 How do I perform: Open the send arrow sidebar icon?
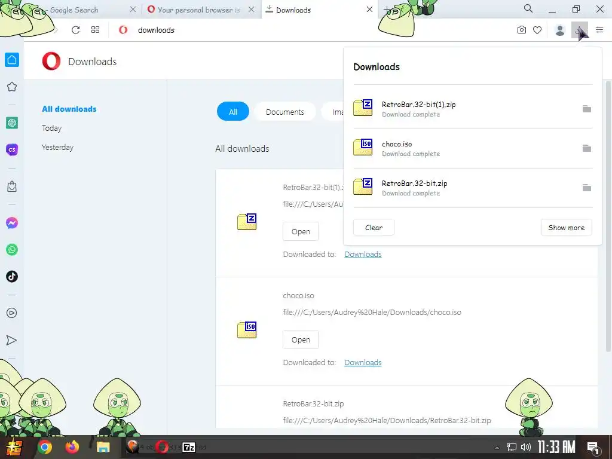click(x=12, y=340)
